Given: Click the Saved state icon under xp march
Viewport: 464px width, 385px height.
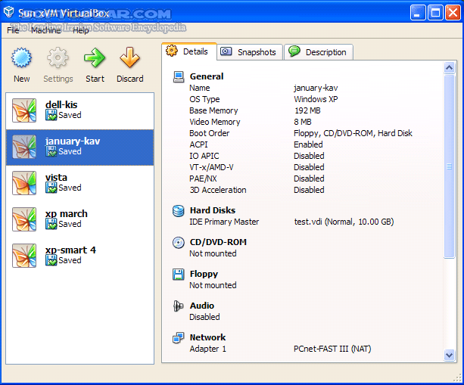Looking at the screenshot, I should 51,224.
